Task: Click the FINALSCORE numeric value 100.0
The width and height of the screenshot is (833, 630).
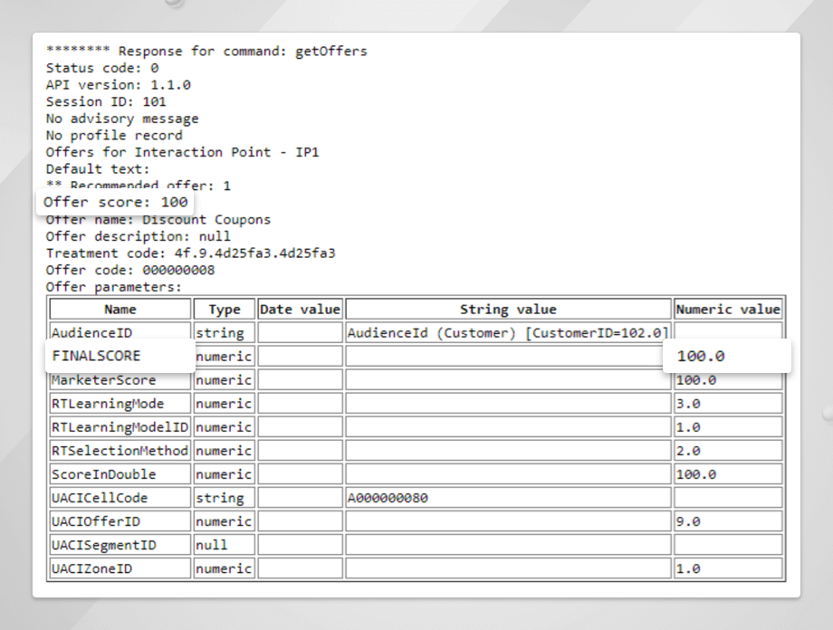Action: tap(701, 357)
